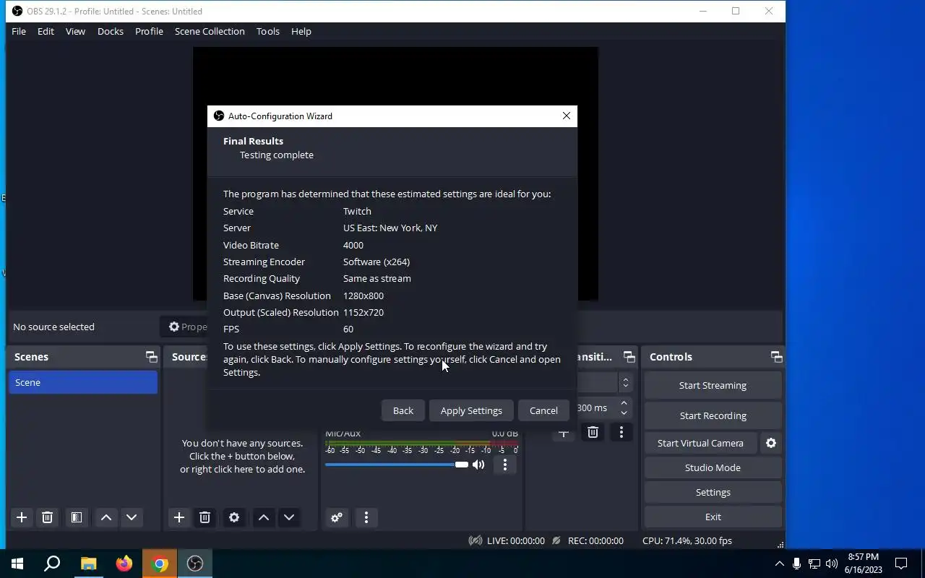Viewport: 925px width, 578px height.
Task: Click Back in Auto-Configuration Wizard
Action: click(403, 410)
